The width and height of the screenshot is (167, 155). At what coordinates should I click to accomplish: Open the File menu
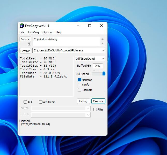[x=22, y=32]
